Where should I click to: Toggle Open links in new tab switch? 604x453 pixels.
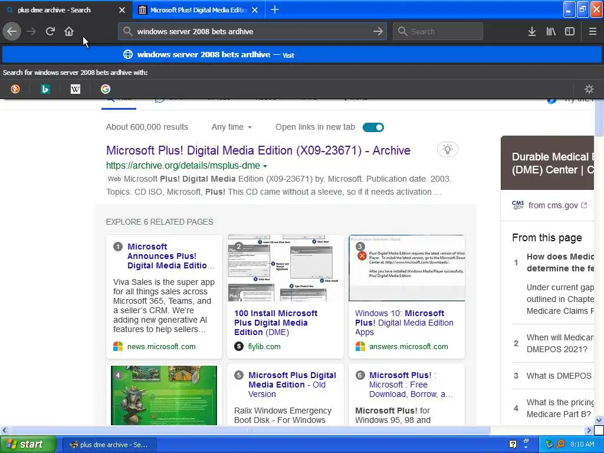pyautogui.click(x=373, y=127)
